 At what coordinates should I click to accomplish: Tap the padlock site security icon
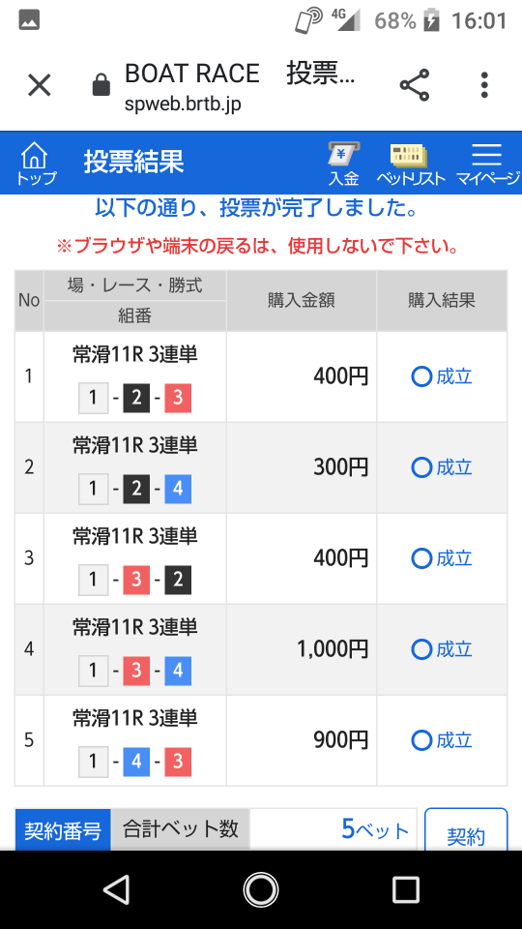tap(101, 85)
